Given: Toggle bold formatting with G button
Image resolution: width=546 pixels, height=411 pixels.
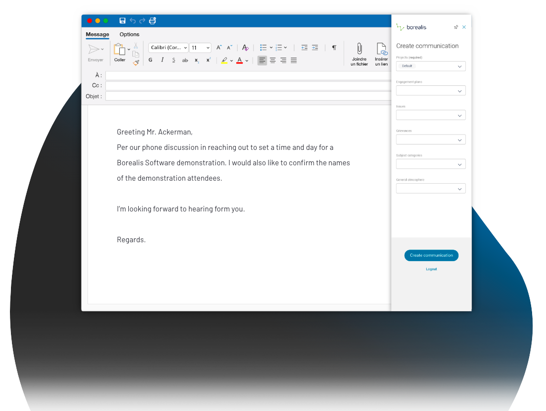Looking at the screenshot, I should [150, 60].
